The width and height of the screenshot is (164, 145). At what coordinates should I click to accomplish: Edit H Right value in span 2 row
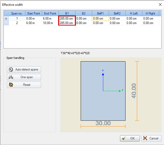[151, 23]
